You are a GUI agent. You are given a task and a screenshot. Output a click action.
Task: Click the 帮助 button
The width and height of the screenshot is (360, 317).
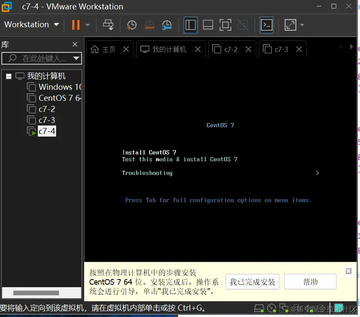(310, 282)
